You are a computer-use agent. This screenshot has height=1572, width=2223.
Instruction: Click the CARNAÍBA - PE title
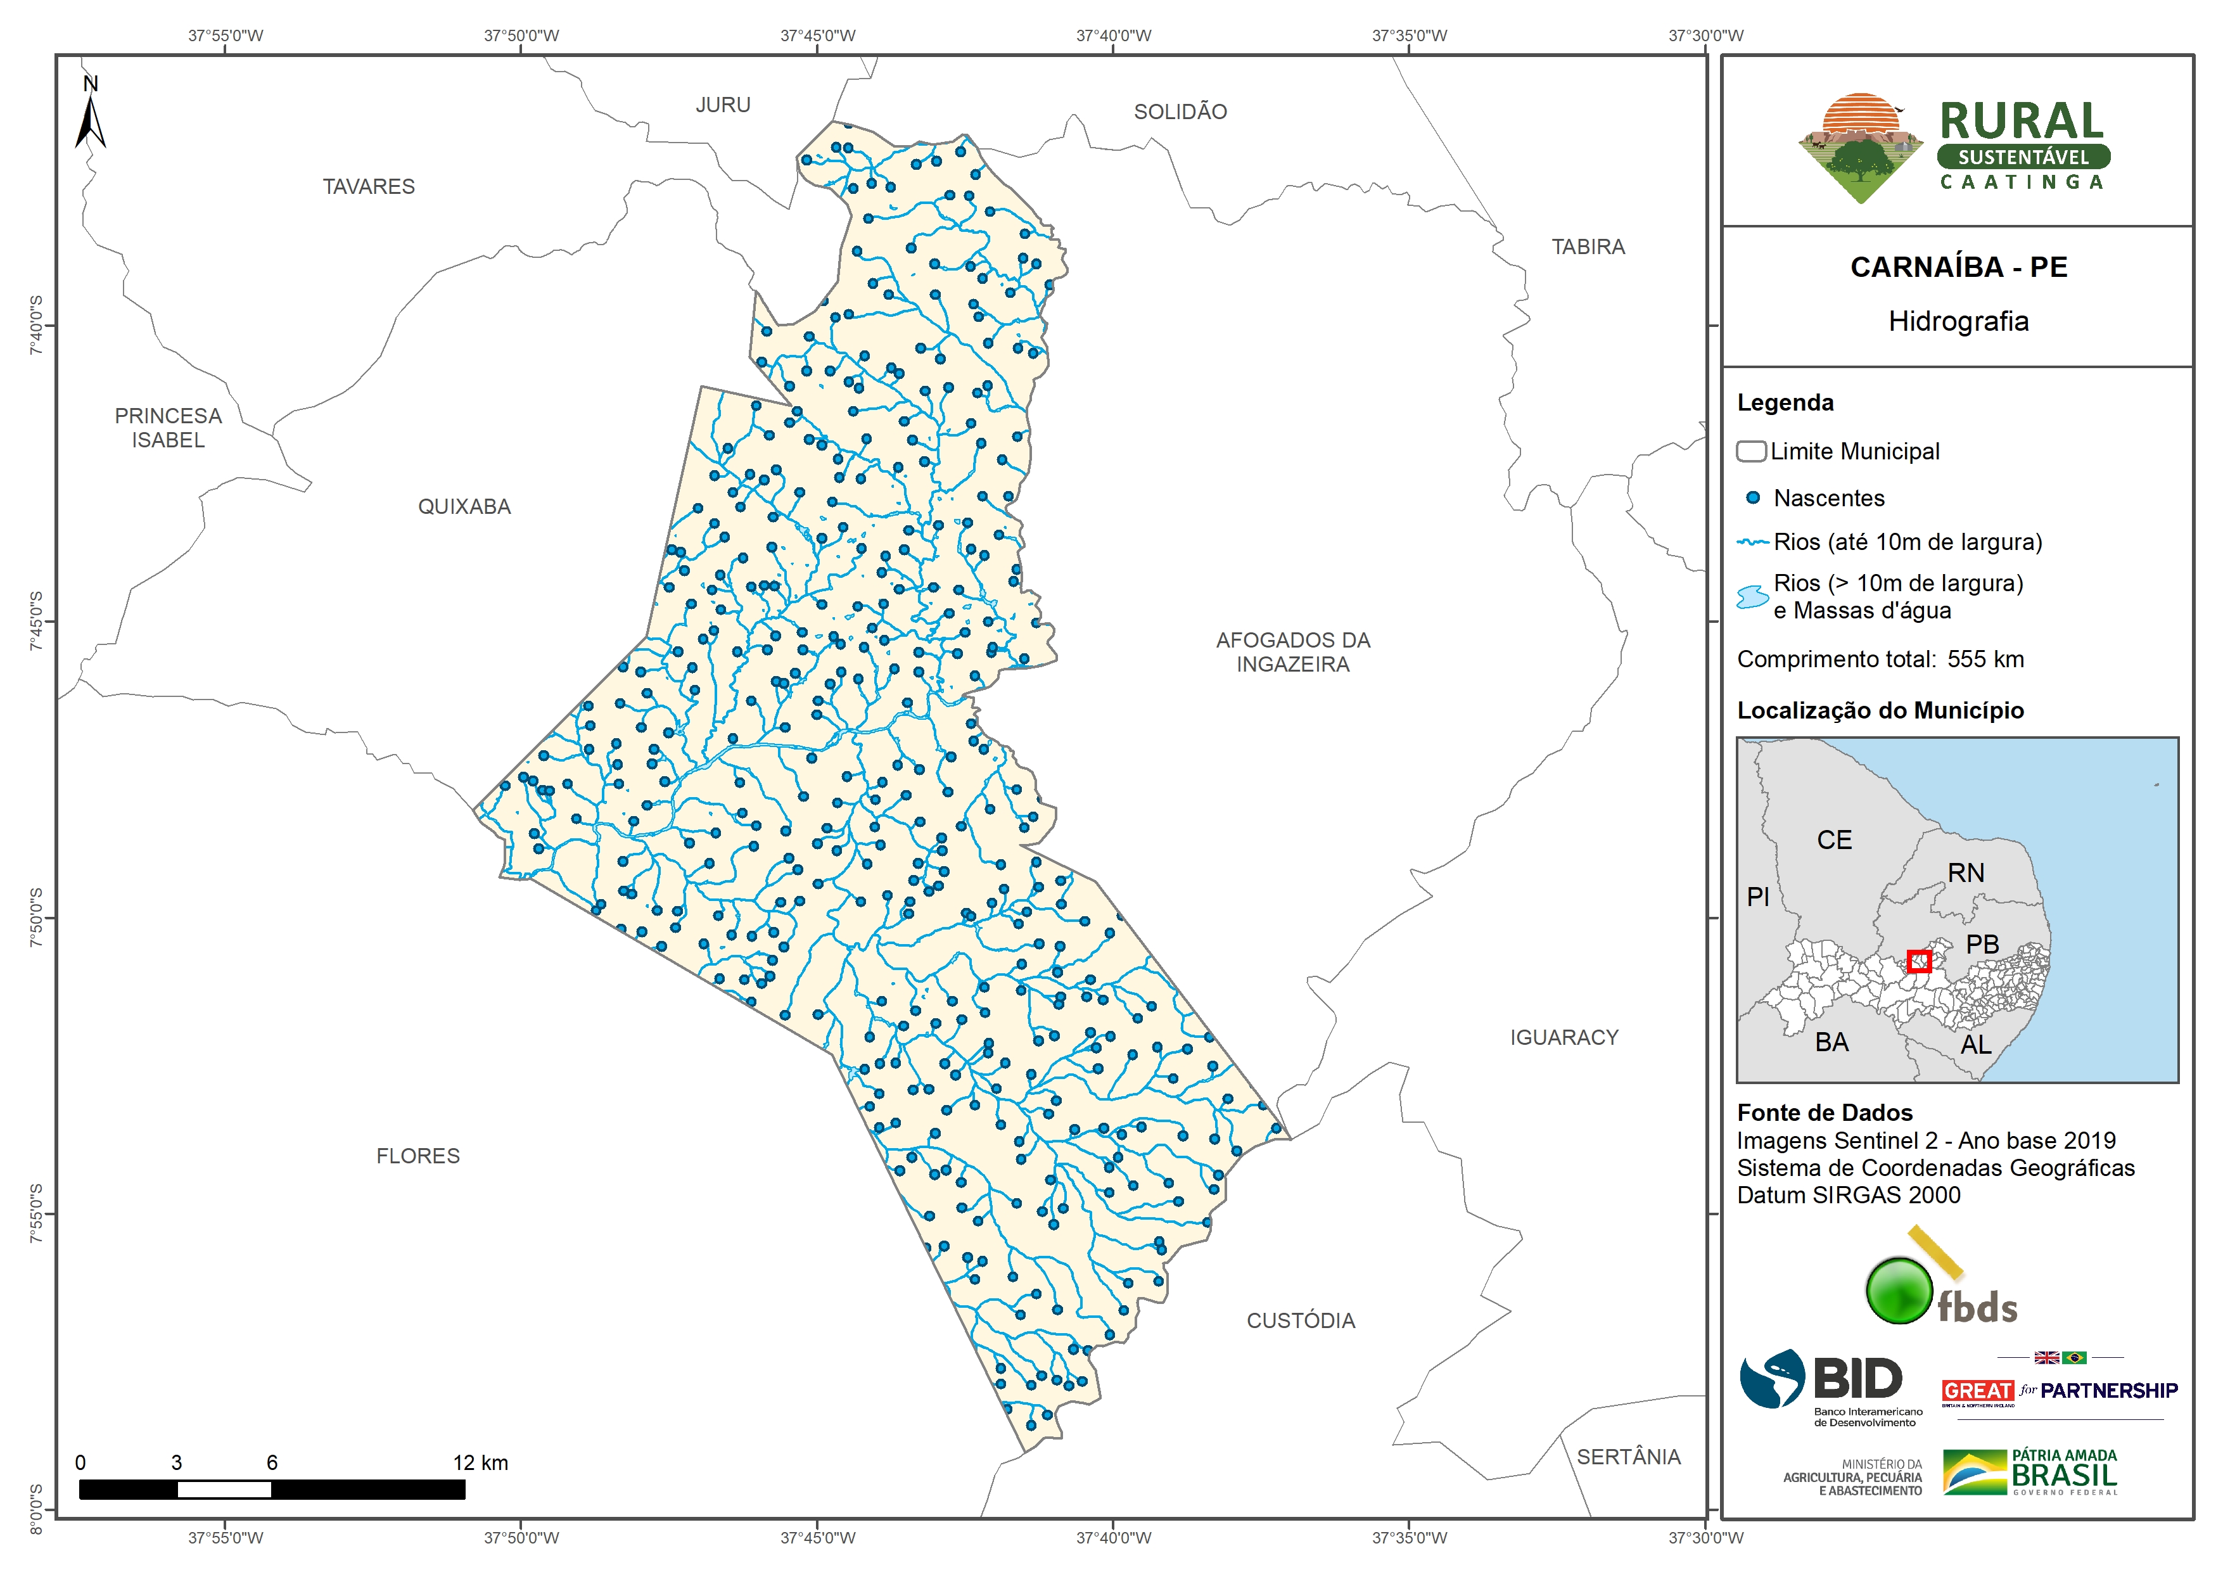1958,267
